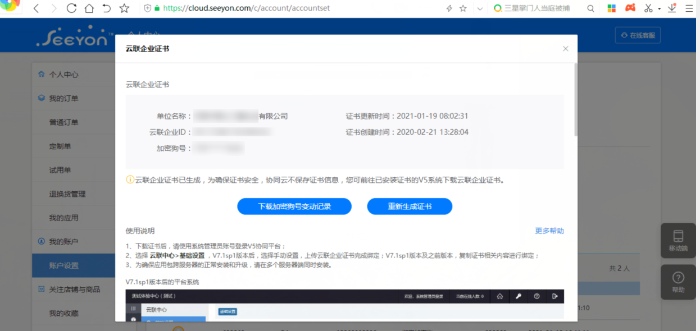Open 我的账户 in the sidebar
The height and width of the screenshot is (331, 700).
63,242
